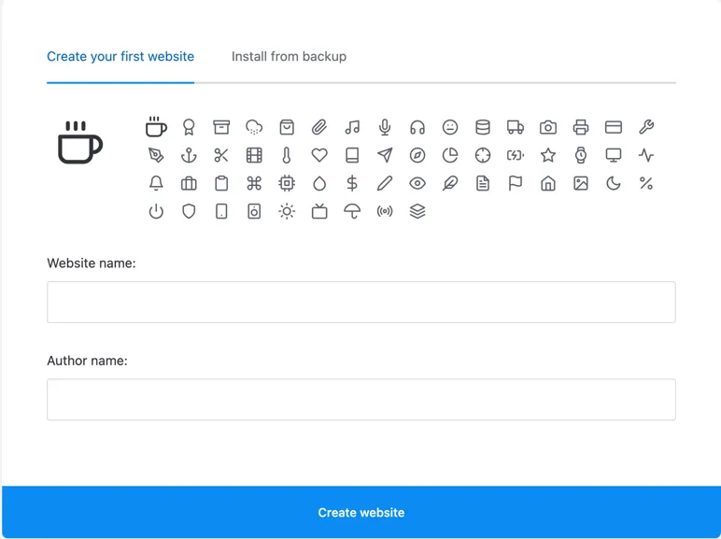This screenshot has width=721, height=539.
Task: Select the umbrella icon
Action: 352,211
